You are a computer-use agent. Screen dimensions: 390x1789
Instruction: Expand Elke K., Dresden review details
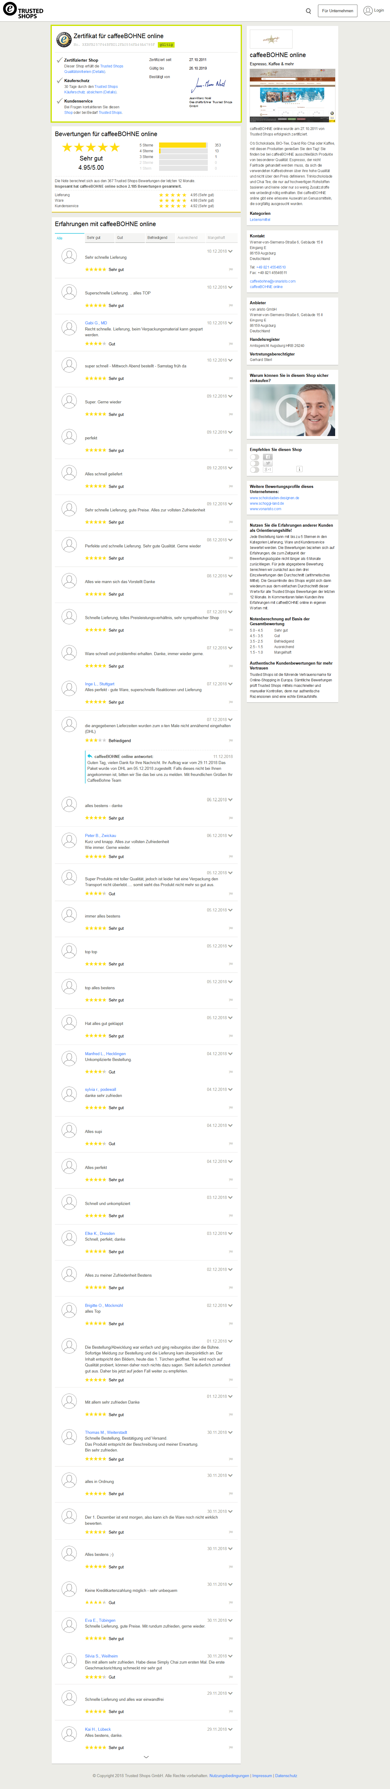pos(230,1233)
